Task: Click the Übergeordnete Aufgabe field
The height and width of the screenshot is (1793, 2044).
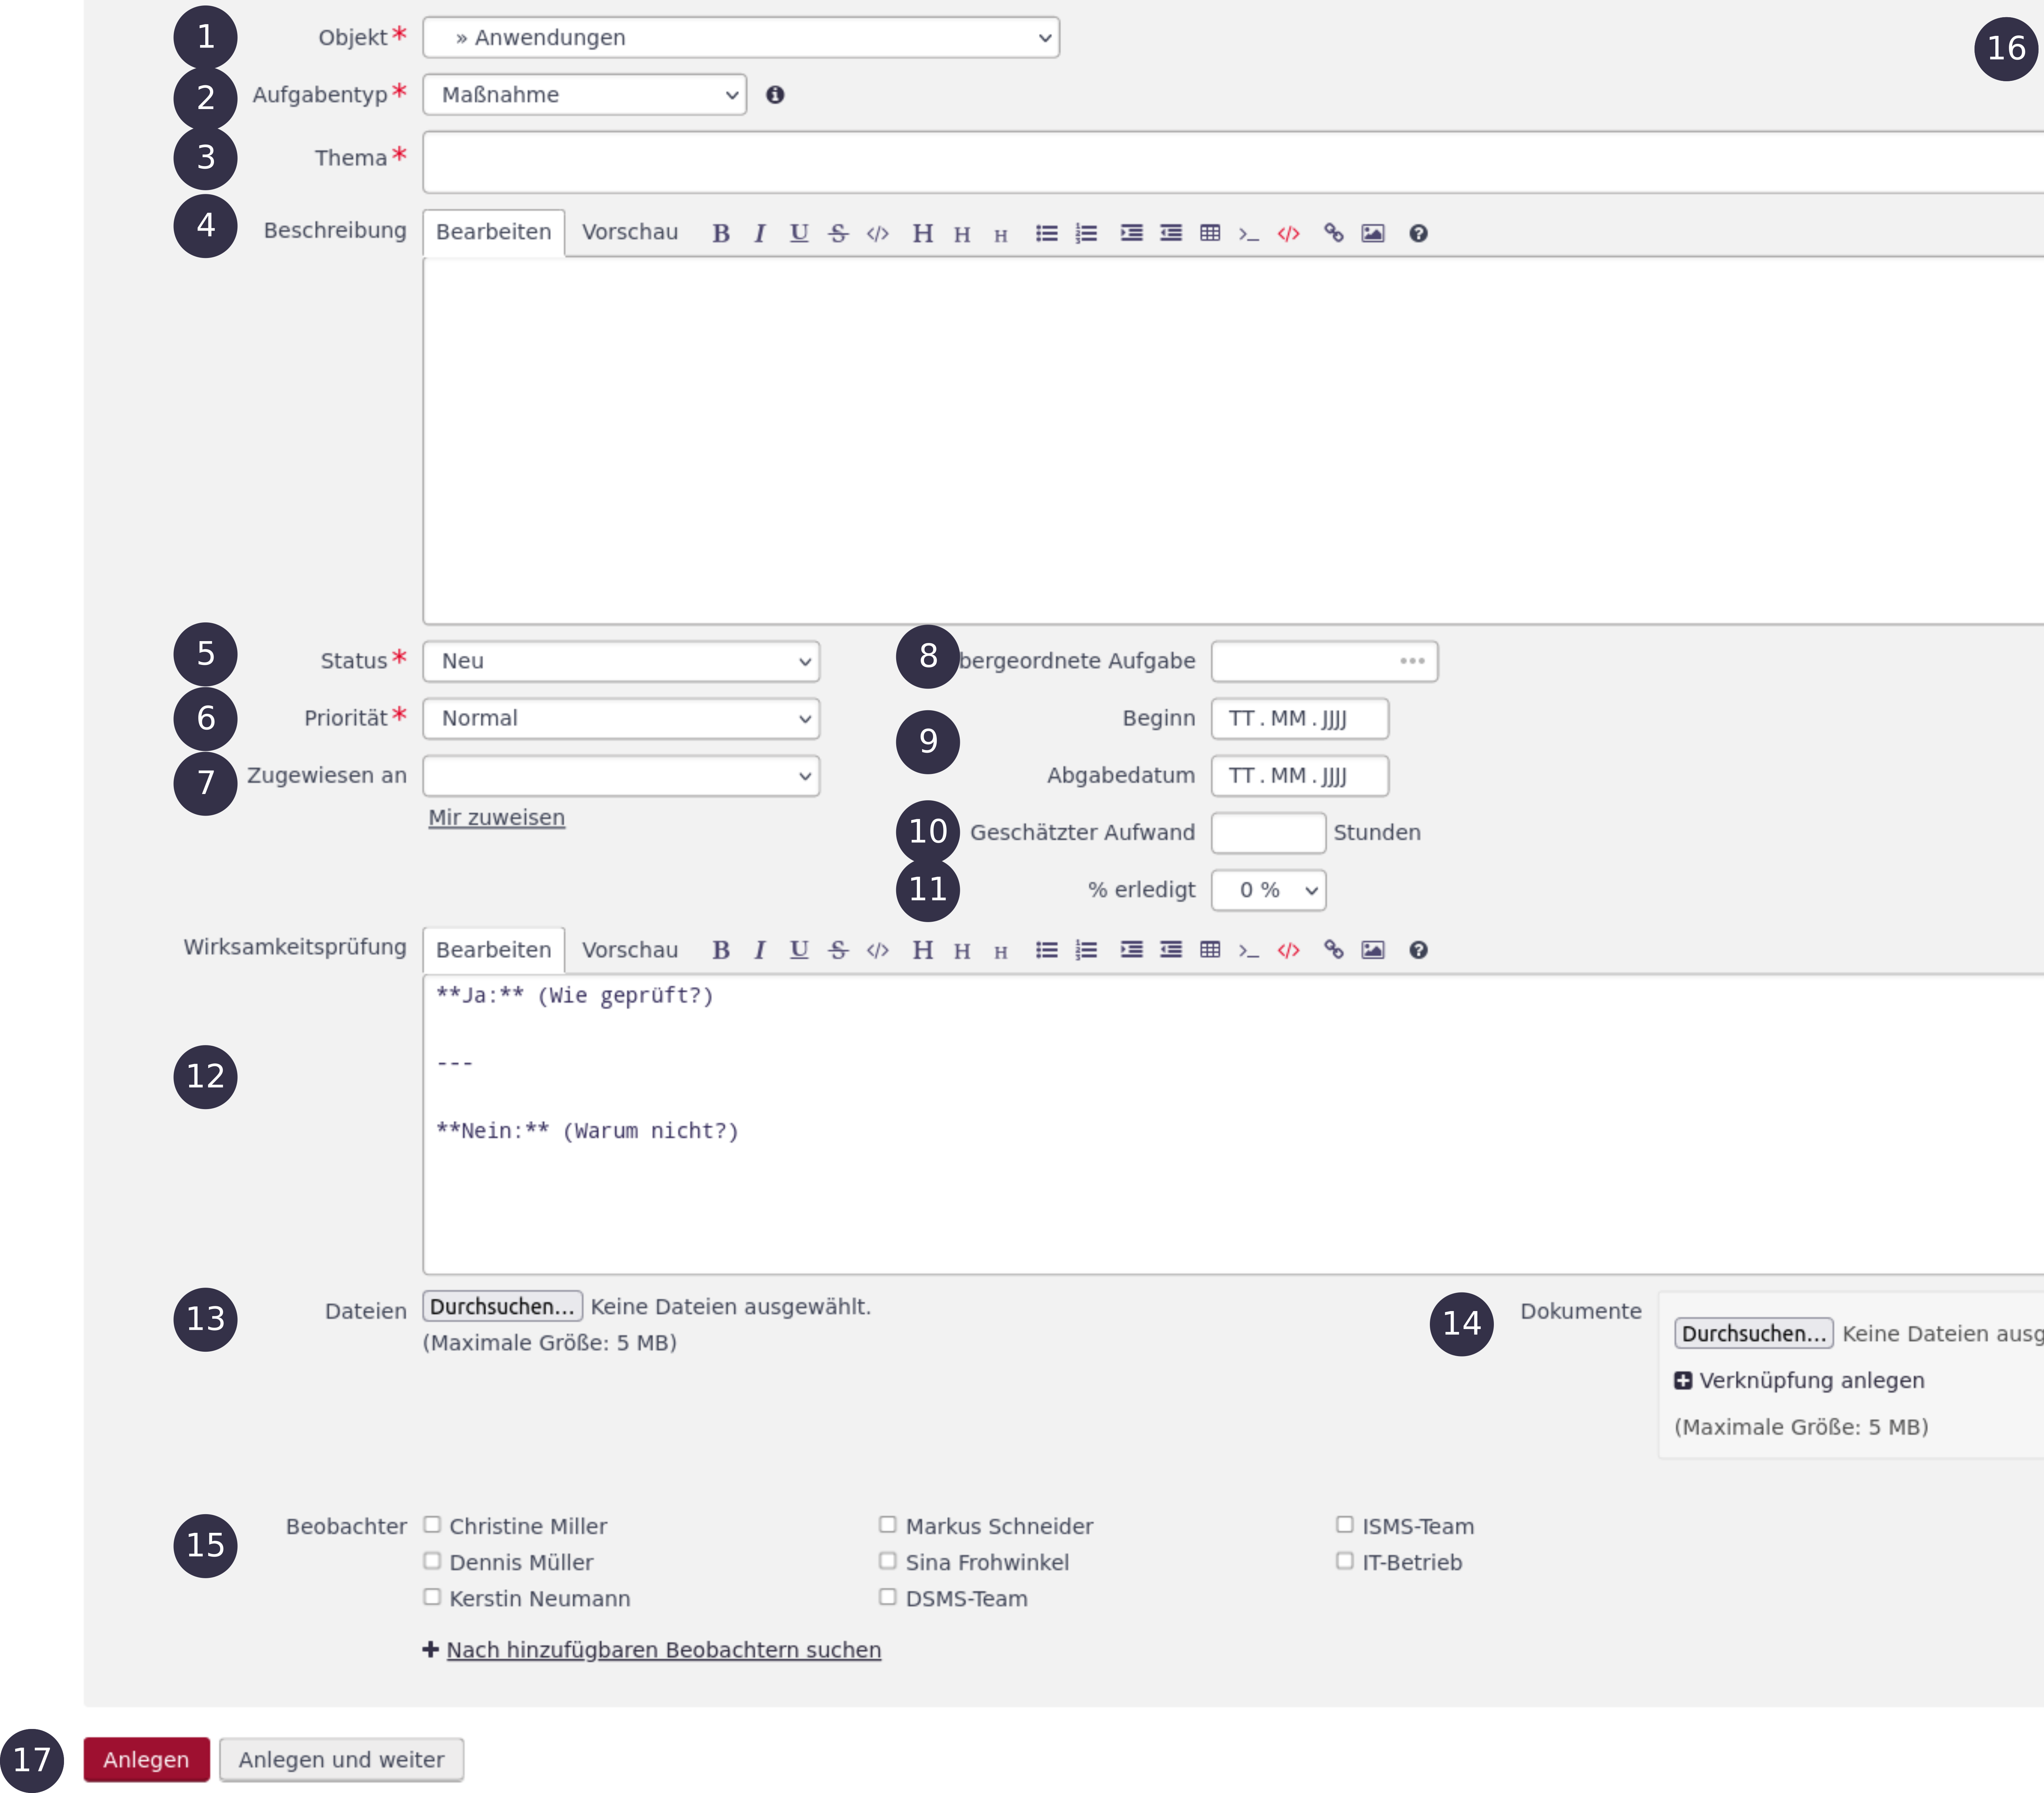Action: tap(1324, 660)
